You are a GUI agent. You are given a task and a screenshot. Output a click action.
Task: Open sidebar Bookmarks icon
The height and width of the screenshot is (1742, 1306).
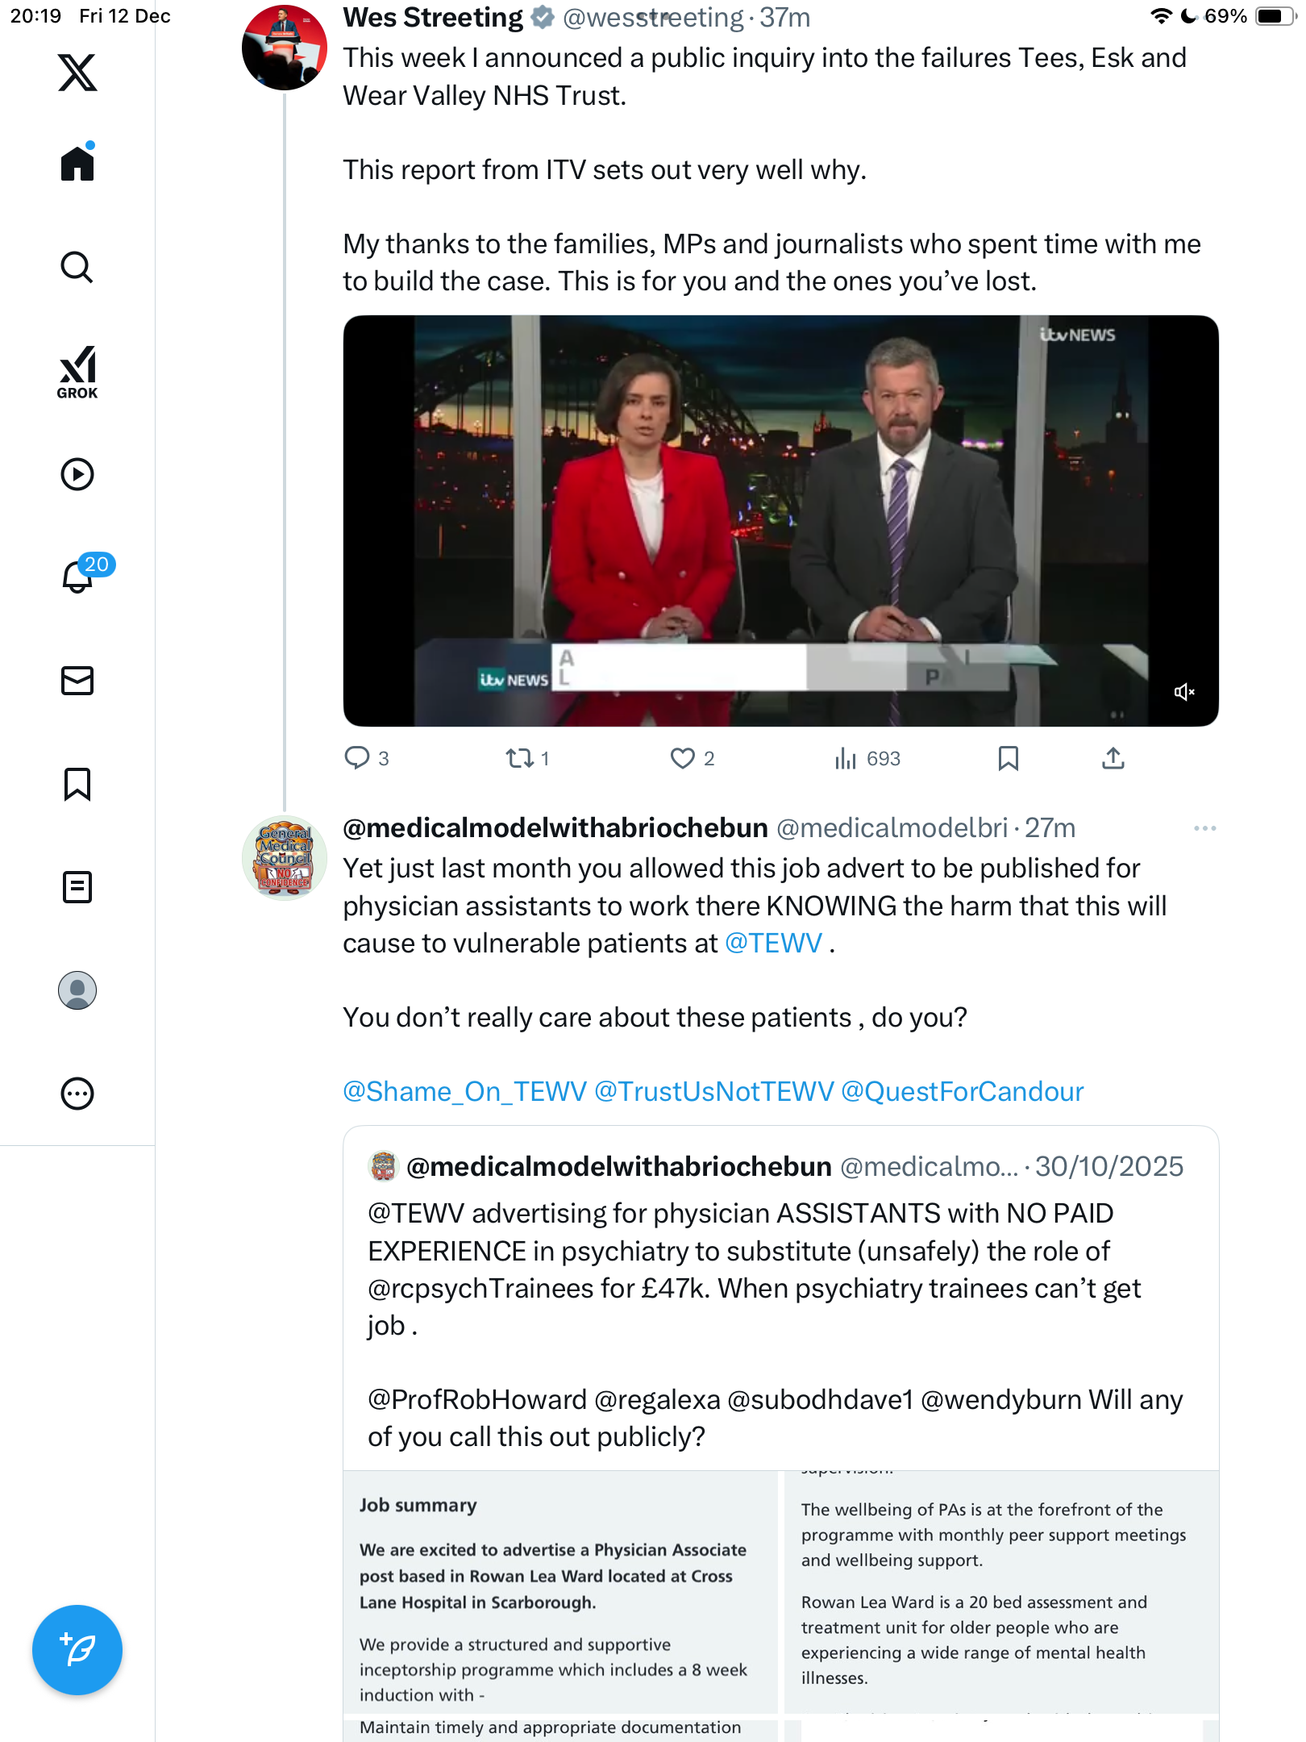pos(77,784)
